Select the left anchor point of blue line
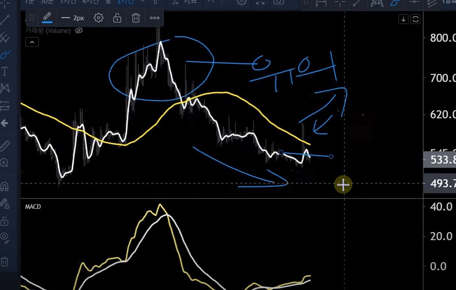Viewport: 456px width, 290px height. tap(281, 152)
